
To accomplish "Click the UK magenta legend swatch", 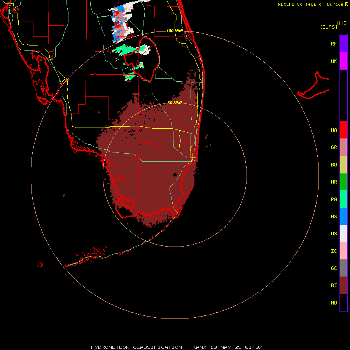I will (343, 61).
